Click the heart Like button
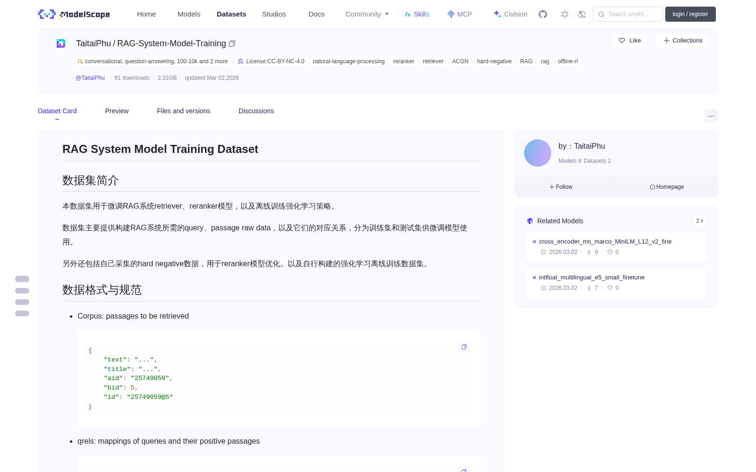Image resolution: width=756 pixels, height=472 pixels. 629,41
